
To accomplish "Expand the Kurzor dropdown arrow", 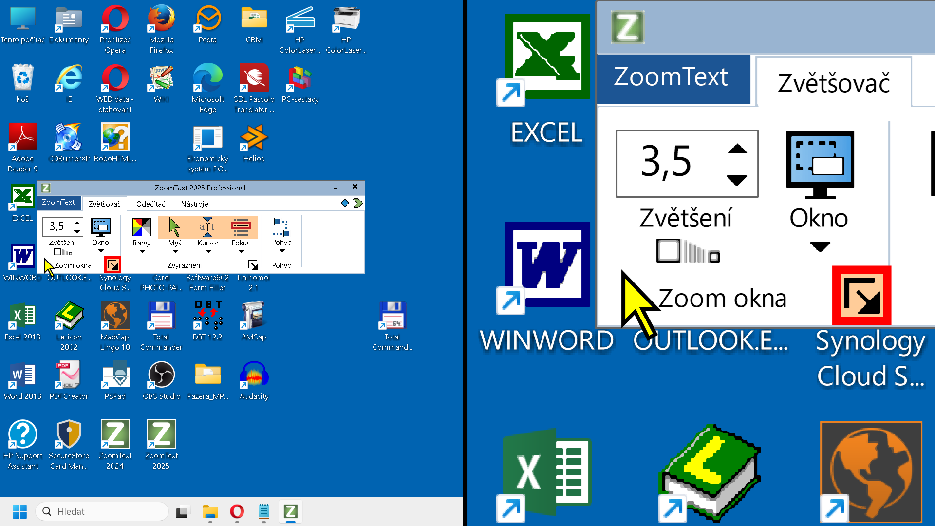I will tap(208, 252).
